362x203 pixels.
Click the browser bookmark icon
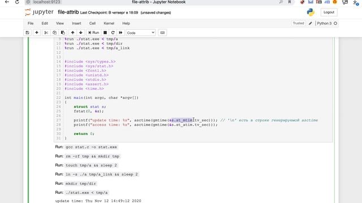[x=289, y=2]
